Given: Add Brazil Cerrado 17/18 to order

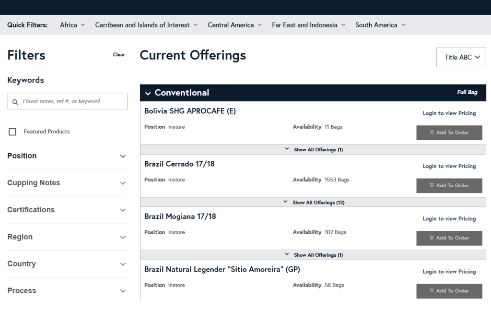Looking at the screenshot, I should coord(449,186).
